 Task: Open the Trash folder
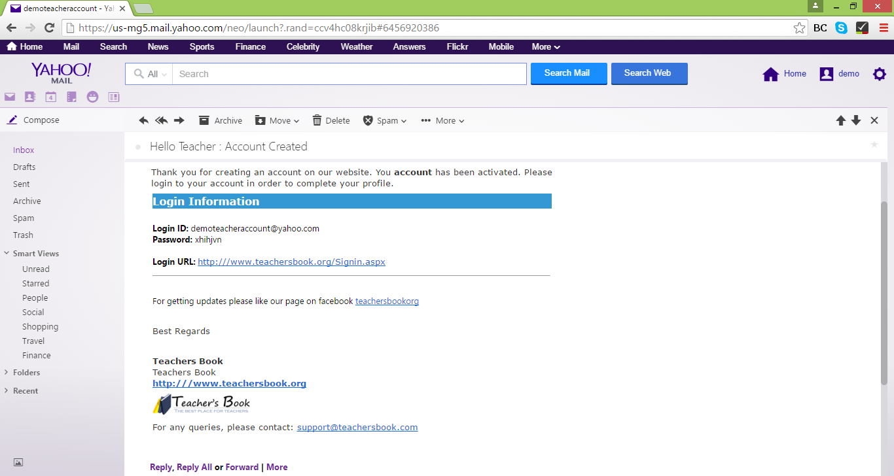click(23, 235)
